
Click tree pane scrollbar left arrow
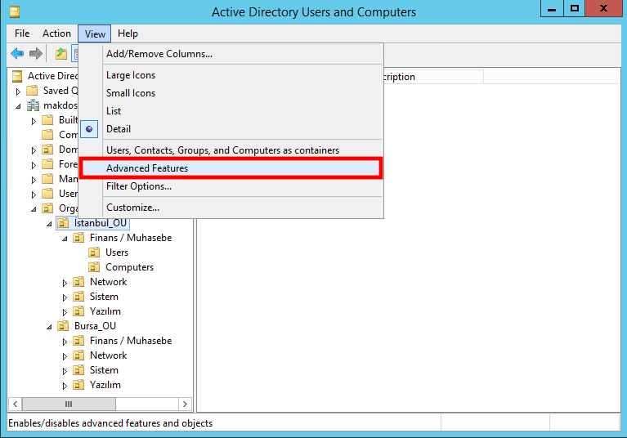pos(16,404)
